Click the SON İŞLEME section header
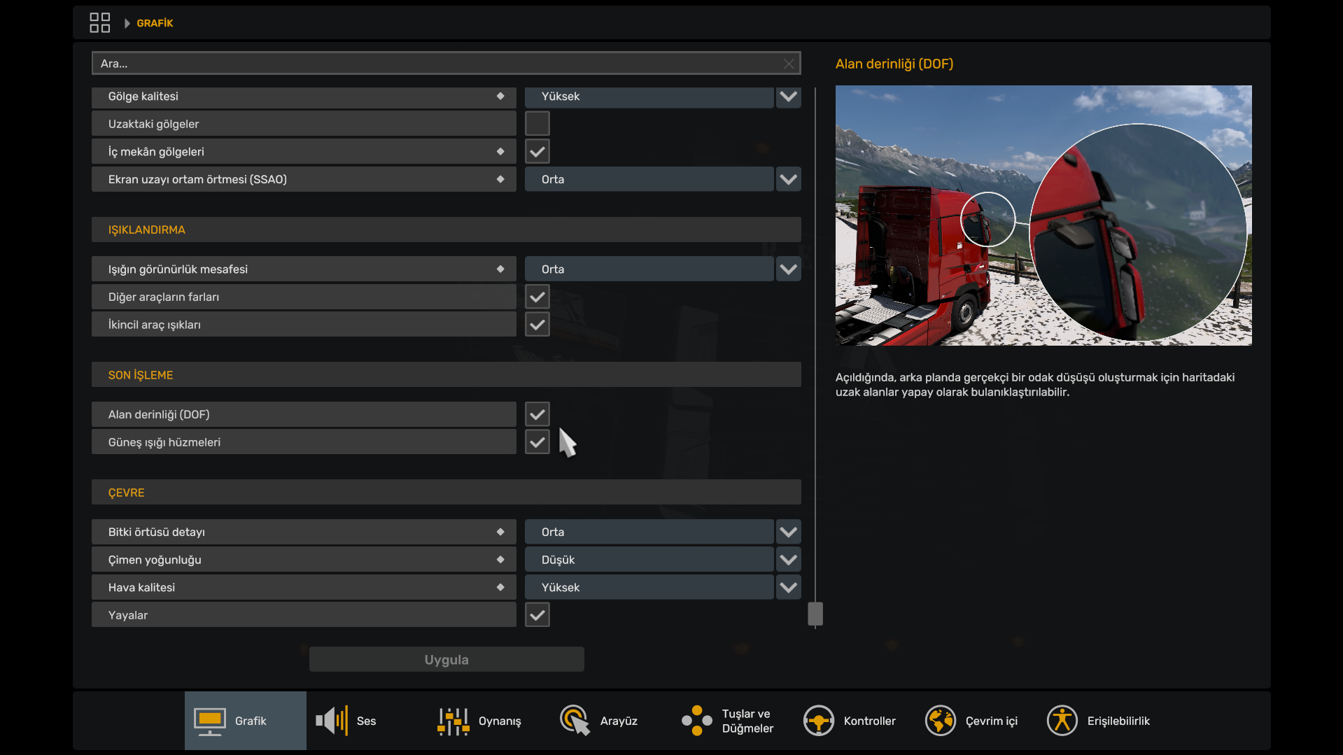Viewport: 1343px width, 755px height. point(447,375)
